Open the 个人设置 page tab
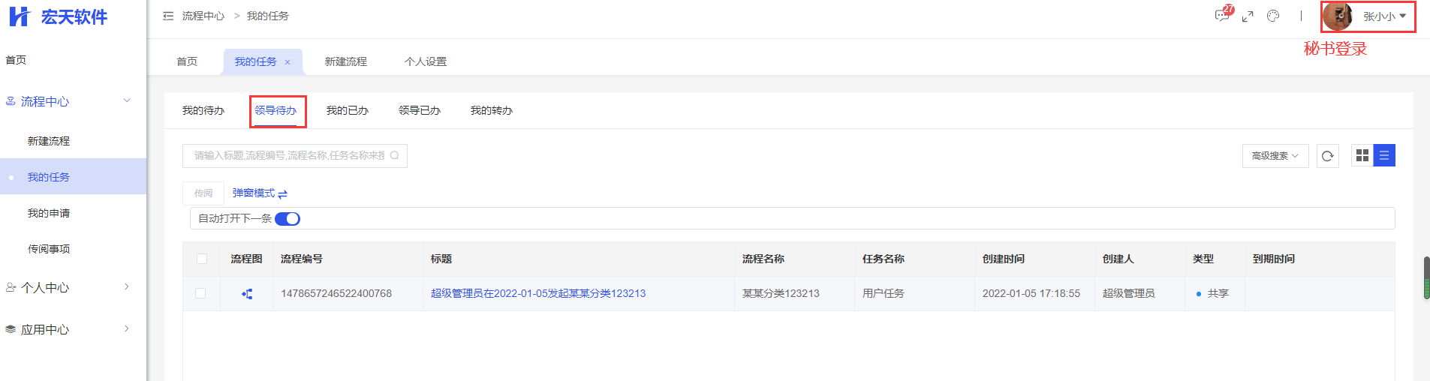This screenshot has height=381, width=1430. [x=426, y=61]
